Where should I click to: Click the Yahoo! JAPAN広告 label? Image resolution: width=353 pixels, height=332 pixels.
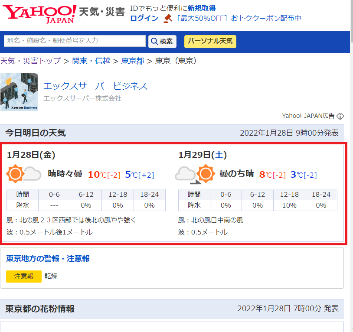click(308, 116)
